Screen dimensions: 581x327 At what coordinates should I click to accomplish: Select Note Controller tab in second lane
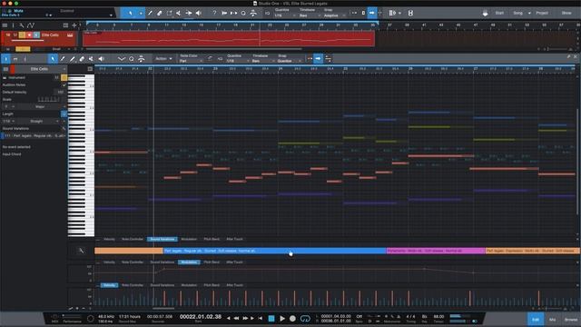133,263
